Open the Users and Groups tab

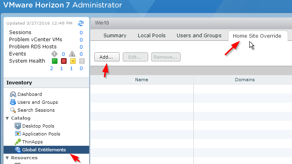pyautogui.click(x=199, y=35)
